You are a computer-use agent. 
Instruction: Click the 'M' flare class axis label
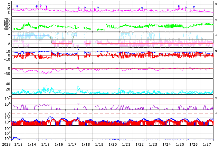pyautogui.click(x=9, y=9)
